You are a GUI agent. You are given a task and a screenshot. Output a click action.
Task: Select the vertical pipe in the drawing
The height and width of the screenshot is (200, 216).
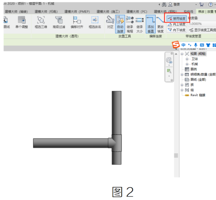point(116,113)
